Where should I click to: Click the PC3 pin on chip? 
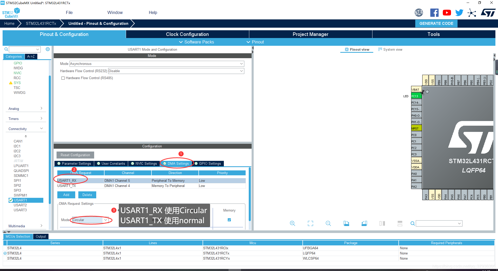tap(416, 154)
